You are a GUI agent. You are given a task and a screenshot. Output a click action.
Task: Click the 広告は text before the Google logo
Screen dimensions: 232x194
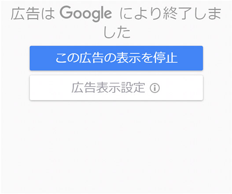pos(33,14)
